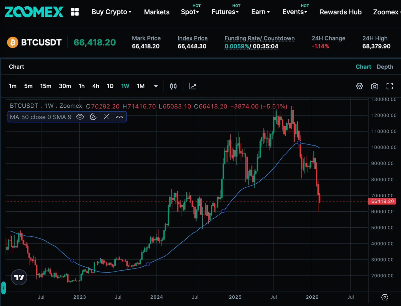Click the -1.14% 24H change value

[x=320, y=46]
